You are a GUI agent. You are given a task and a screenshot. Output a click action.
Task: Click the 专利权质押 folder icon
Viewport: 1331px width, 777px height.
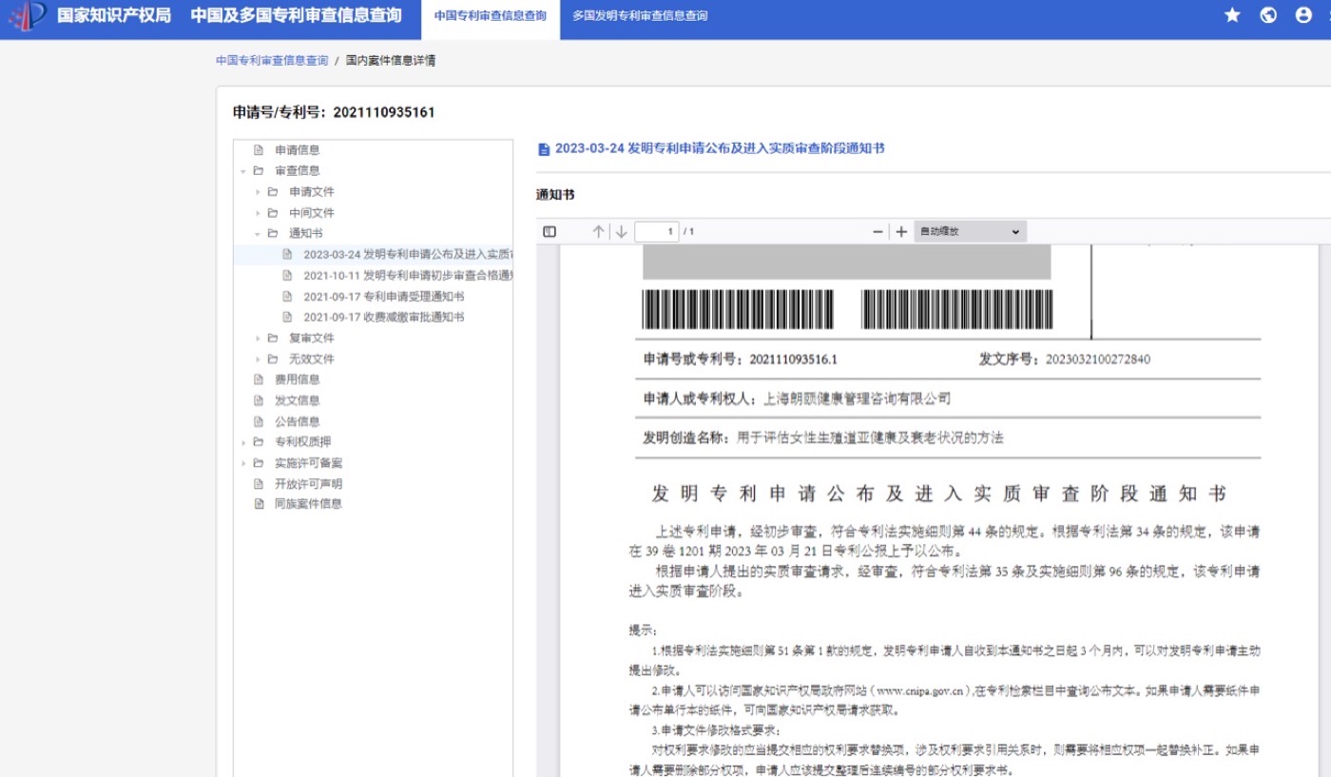[x=259, y=442]
